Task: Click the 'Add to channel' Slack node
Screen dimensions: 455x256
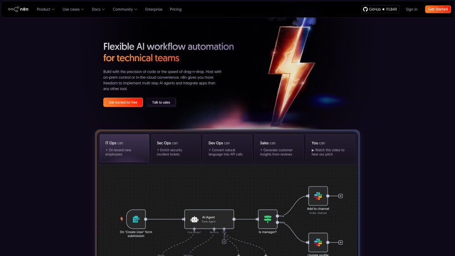Action: click(x=318, y=196)
